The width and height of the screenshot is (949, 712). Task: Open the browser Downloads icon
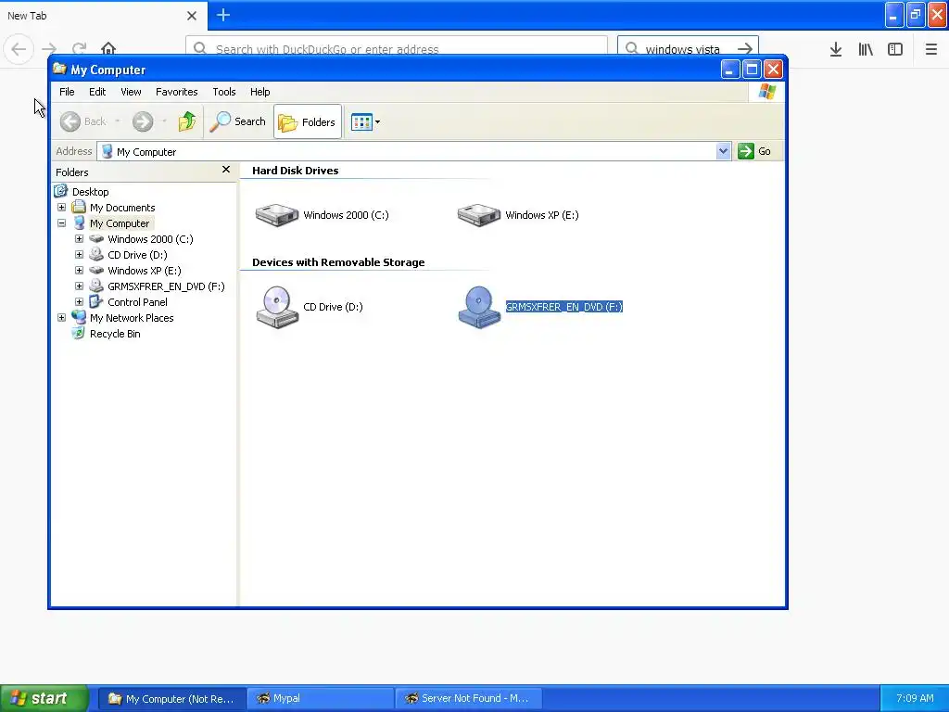coord(836,50)
